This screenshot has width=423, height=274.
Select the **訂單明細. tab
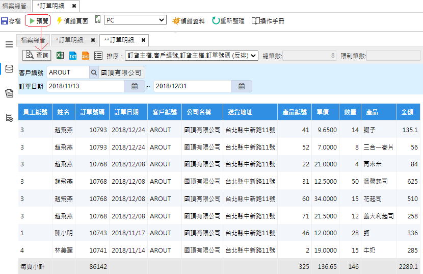[x=119, y=40]
